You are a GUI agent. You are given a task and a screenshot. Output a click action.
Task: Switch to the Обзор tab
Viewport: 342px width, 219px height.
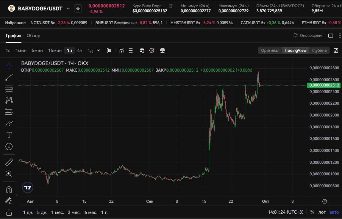click(x=33, y=36)
